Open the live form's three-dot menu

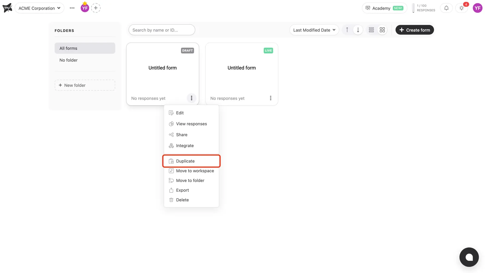[x=271, y=98]
